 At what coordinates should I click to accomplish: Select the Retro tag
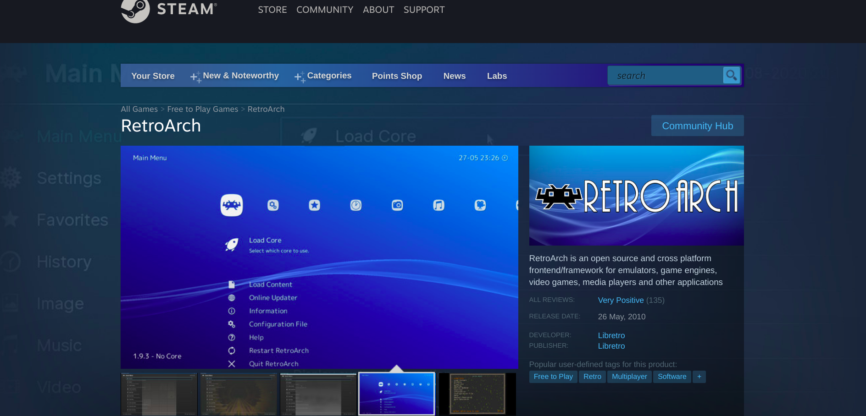592,377
